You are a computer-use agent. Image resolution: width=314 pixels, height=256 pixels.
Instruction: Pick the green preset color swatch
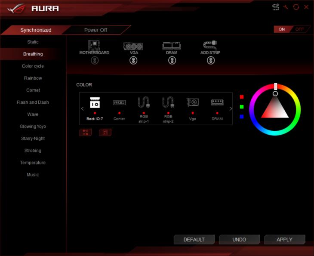coord(242,107)
